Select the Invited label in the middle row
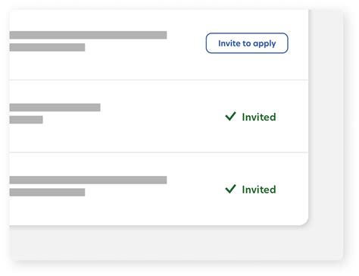 point(259,117)
